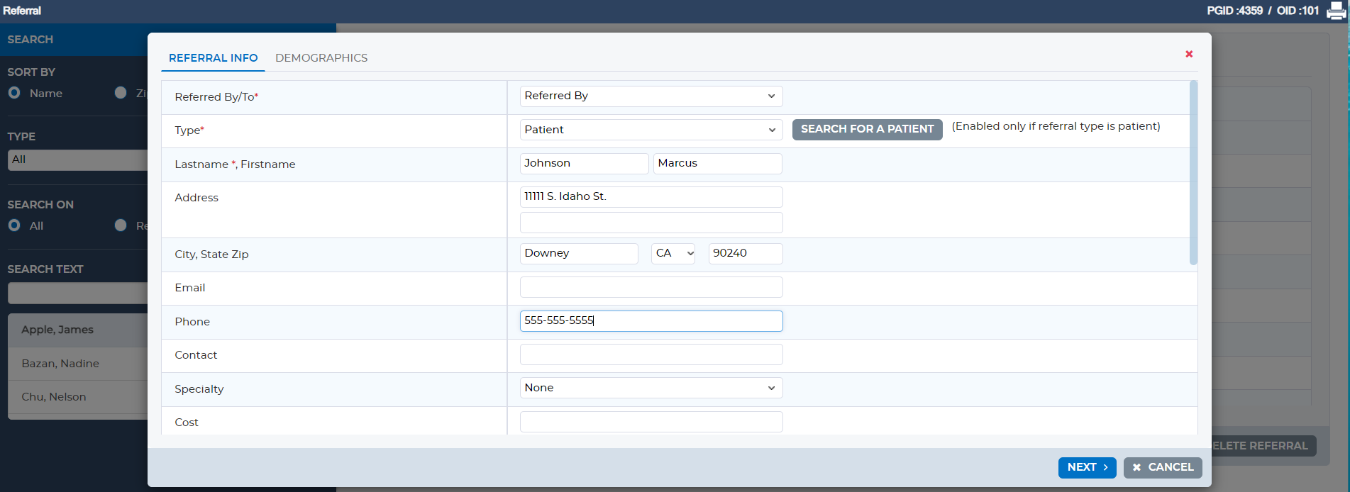This screenshot has width=1350, height=492.
Task: Select the All search-on radio button
Action: coord(14,225)
